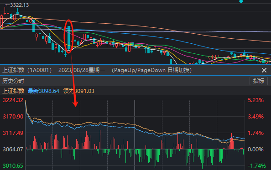
Task: Select the circled tall cyan candlestick
Action: (69, 38)
